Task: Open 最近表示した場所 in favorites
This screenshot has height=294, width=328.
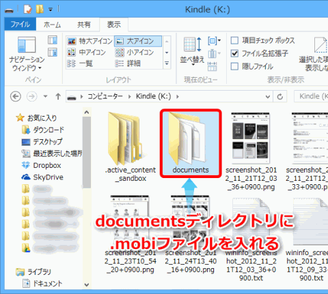Action: (52, 153)
